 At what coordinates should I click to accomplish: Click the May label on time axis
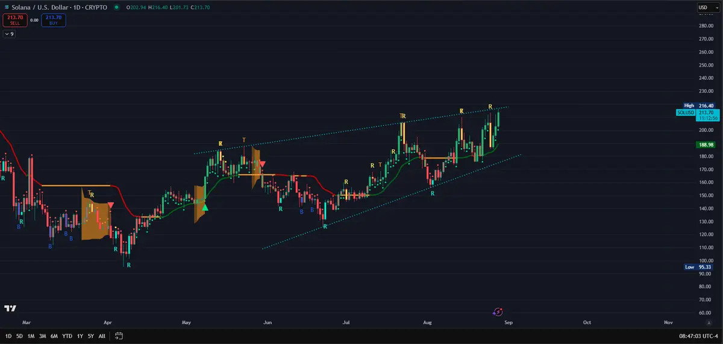(186, 323)
